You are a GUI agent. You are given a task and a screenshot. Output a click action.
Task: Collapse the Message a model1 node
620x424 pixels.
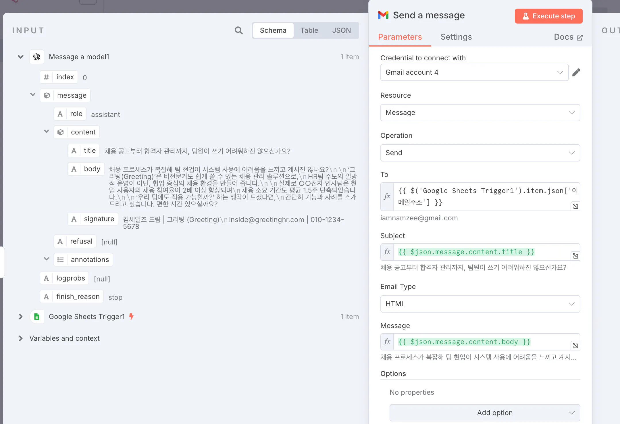21,57
